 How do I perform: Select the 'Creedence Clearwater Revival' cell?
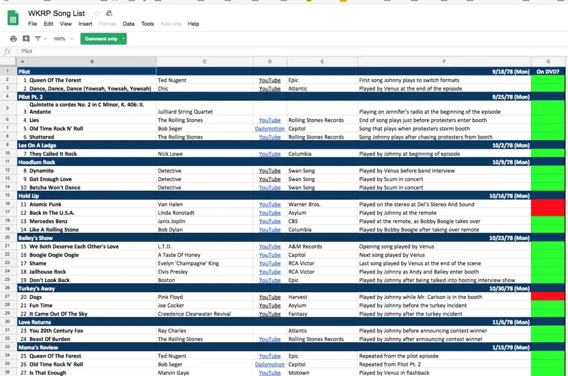[x=205, y=314]
